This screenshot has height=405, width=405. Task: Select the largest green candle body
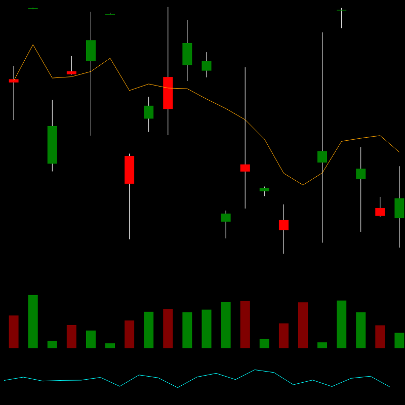point(52,145)
